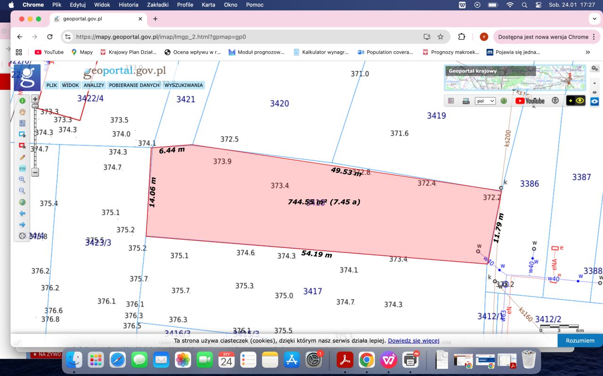This screenshot has height=376, width=603.
Task: Open the Mapy bookmark
Action: pyautogui.click(x=82, y=52)
